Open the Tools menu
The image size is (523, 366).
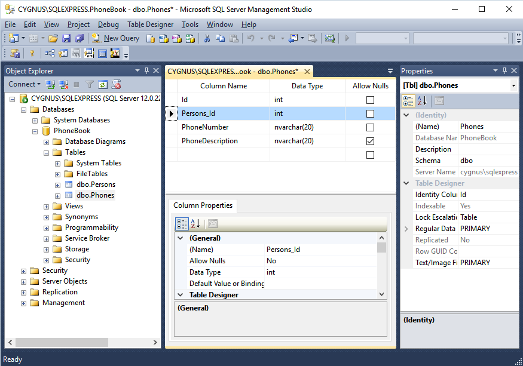[190, 24]
